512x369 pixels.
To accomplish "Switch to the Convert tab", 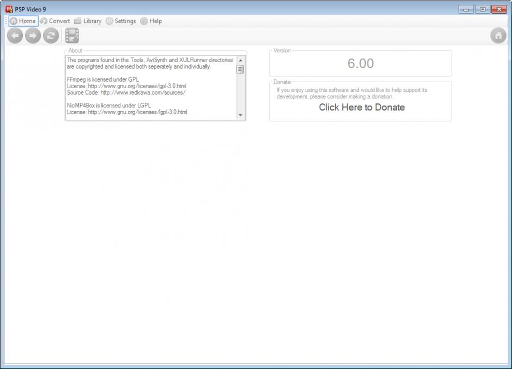I will tap(55, 21).
